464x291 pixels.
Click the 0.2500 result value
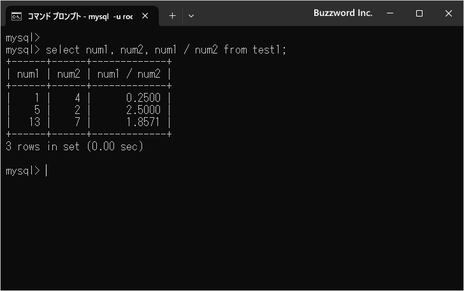pos(143,98)
